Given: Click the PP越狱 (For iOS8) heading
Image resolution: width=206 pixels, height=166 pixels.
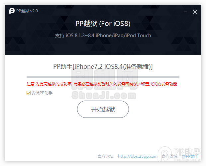Looking at the screenshot, I should [x=103, y=24].
